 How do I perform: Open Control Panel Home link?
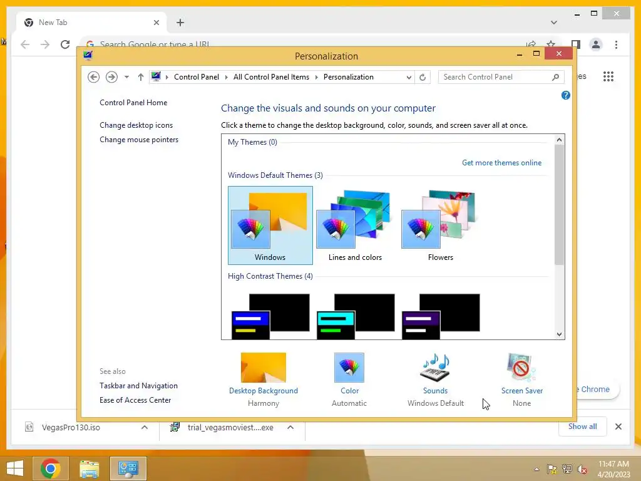coord(133,103)
